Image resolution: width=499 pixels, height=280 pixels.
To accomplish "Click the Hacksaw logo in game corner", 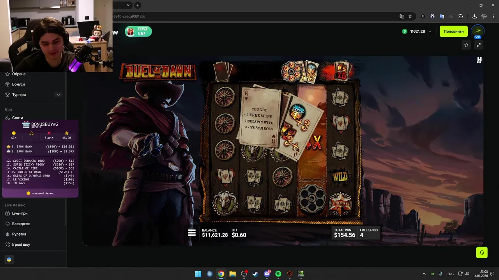I will pyautogui.click(x=479, y=60).
